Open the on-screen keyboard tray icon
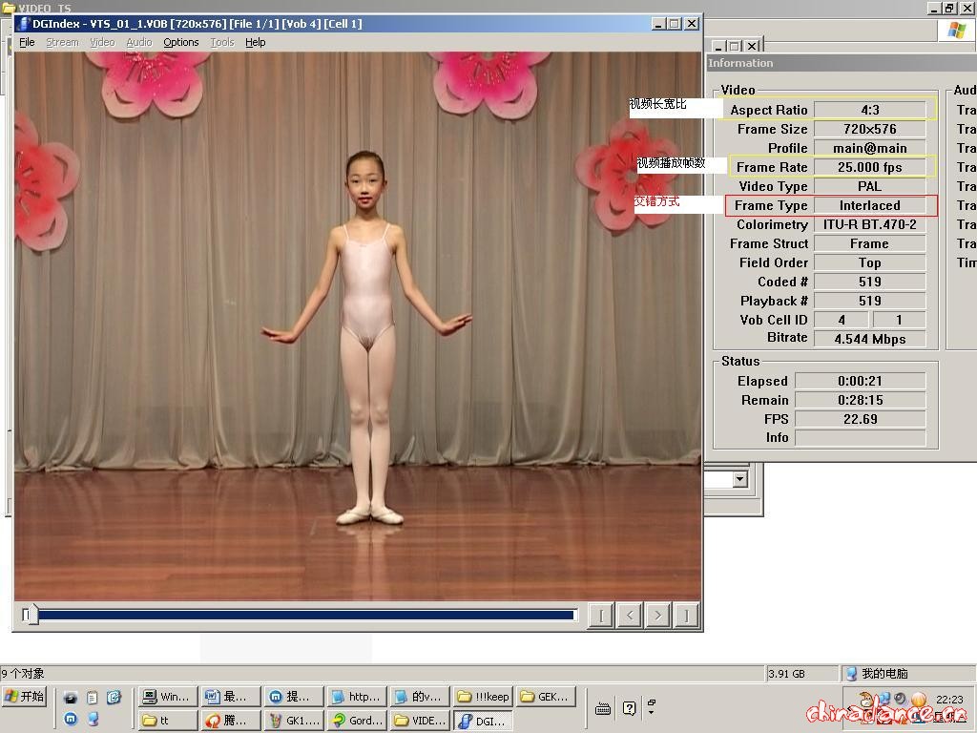The image size is (977, 733). tap(603, 708)
